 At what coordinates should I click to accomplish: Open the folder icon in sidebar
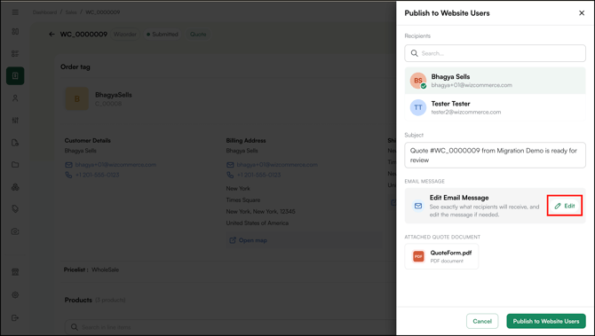15,165
